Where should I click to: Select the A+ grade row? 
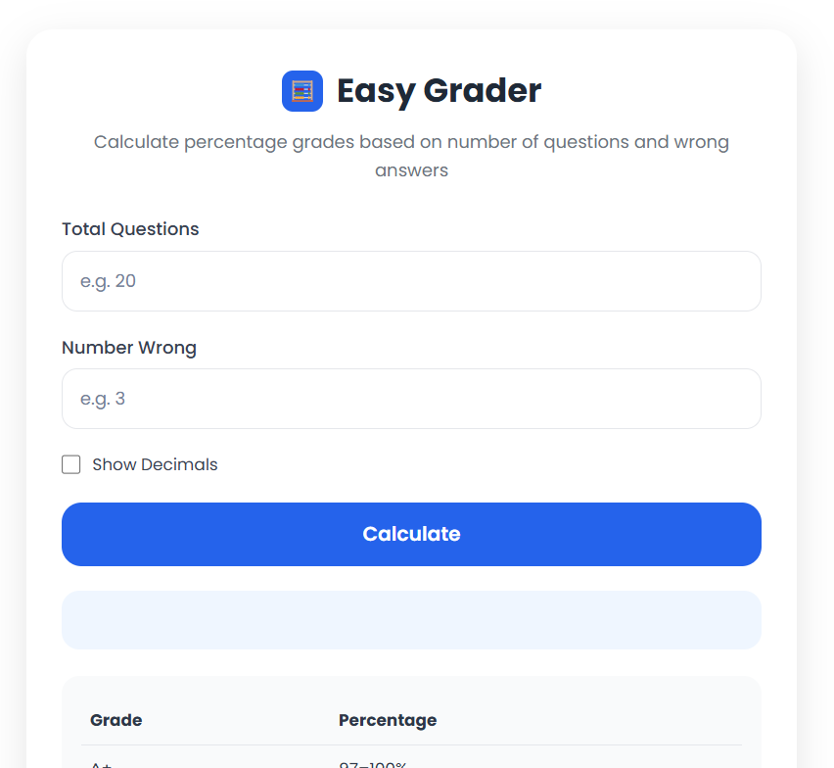(x=101, y=761)
